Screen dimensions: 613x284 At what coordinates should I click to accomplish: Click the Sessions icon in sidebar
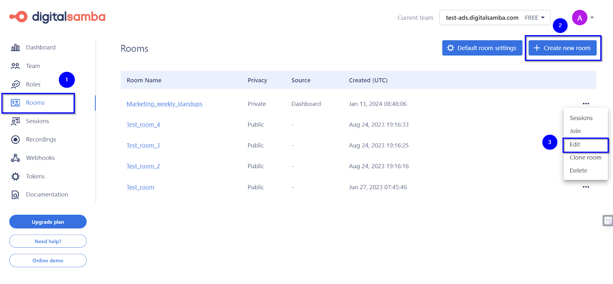15,121
